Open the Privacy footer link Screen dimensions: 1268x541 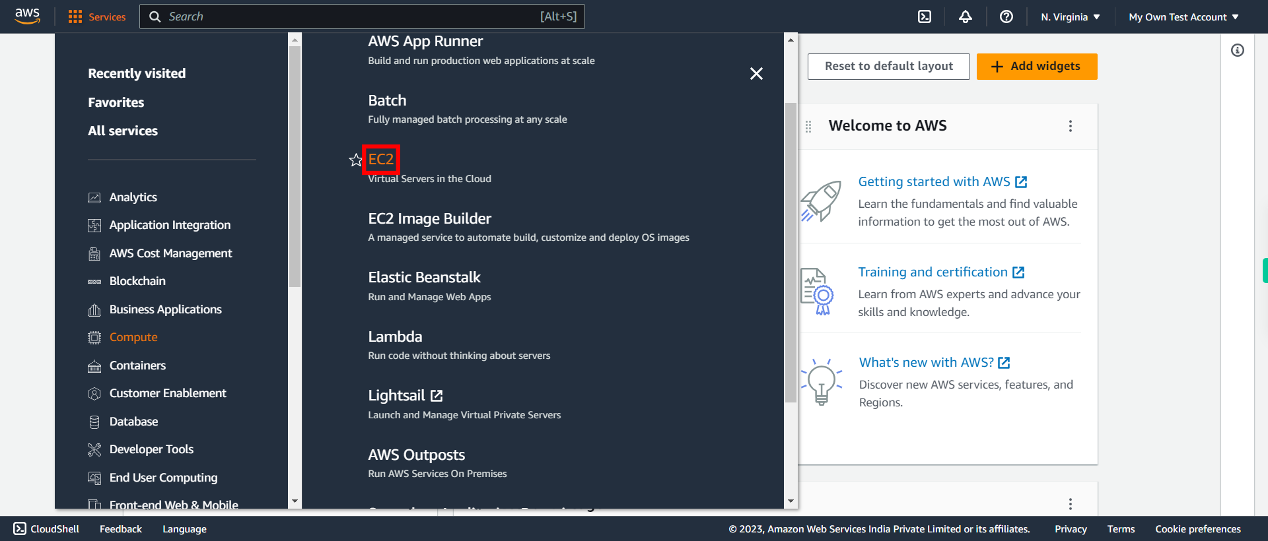[x=1071, y=529]
